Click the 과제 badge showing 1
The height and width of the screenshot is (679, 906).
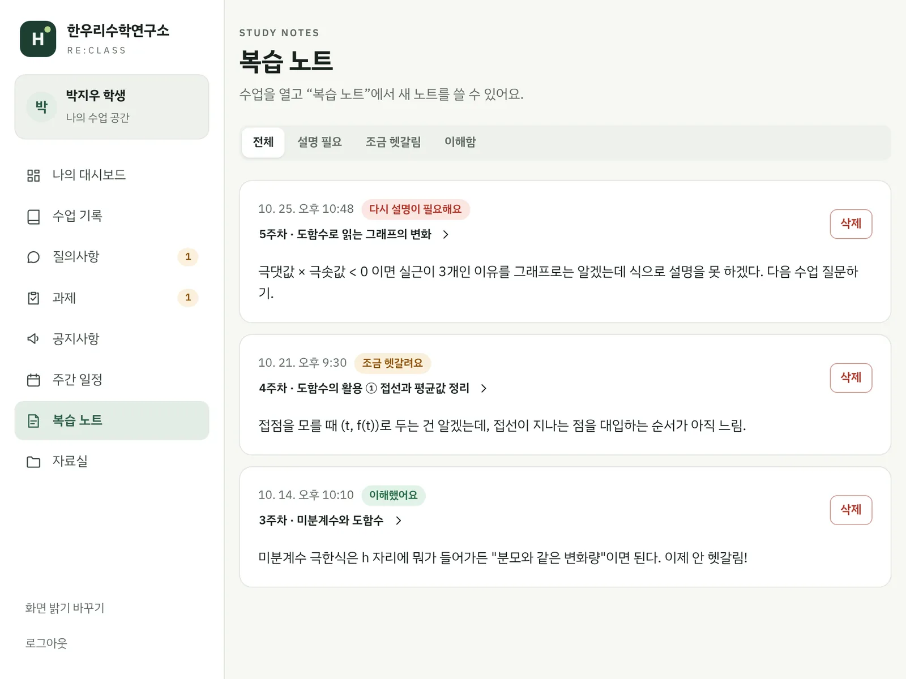[188, 298]
